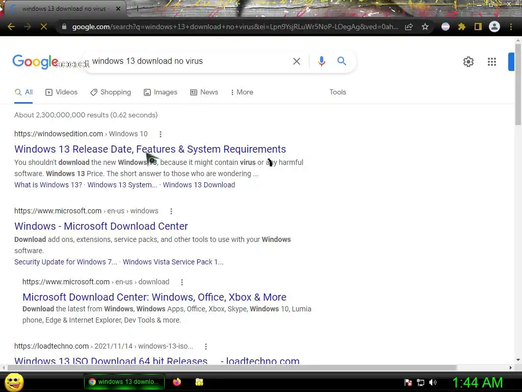This screenshot has width=522, height=392.
Task: Run the search with the magnifier icon
Action: (x=342, y=61)
